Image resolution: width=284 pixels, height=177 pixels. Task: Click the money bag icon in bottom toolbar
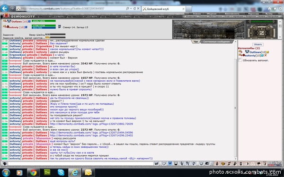tap(217, 164)
